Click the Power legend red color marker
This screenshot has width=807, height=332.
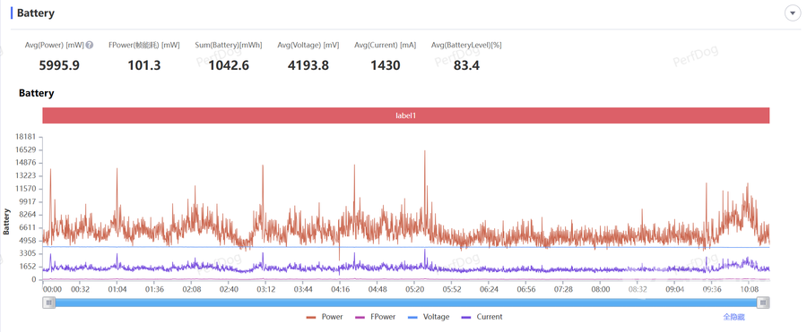(311, 317)
